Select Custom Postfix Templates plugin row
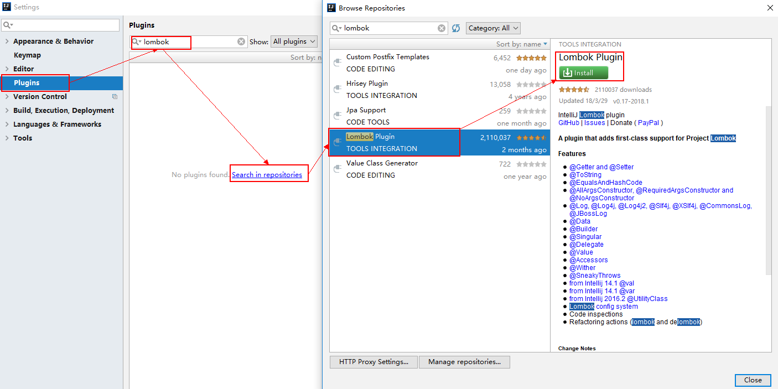The image size is (778, 389). click(439, 63)
